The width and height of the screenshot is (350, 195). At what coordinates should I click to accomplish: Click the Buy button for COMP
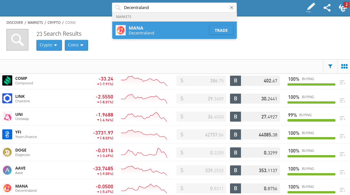[x=255, y=80]
